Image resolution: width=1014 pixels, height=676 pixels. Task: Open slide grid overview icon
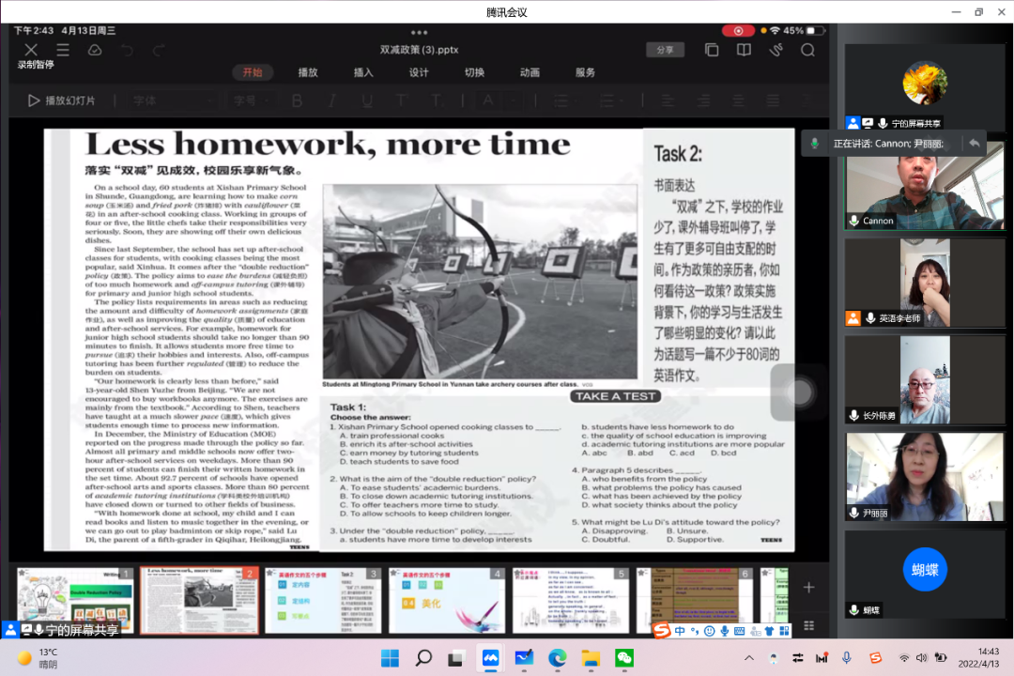[x=809, y=625]
